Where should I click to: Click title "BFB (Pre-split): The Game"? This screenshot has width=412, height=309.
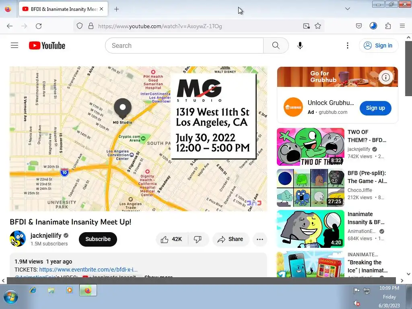click(367, 177)
